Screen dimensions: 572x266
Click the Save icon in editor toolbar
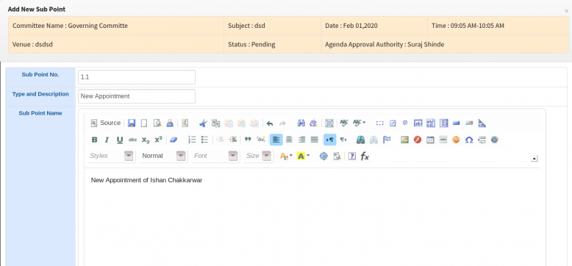coord(132,123)
